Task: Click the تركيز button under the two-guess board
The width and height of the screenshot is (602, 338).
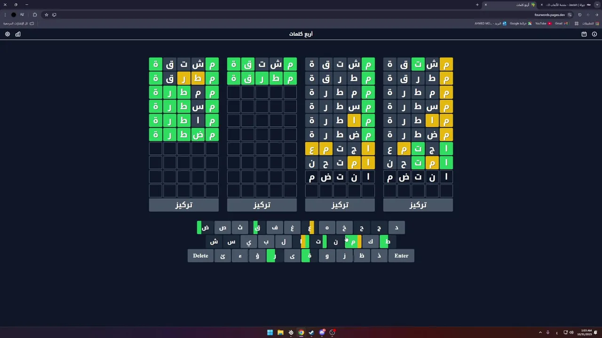Action: [262, 205]
